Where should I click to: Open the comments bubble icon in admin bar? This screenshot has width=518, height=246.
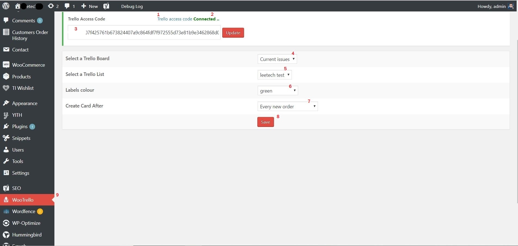67,6
